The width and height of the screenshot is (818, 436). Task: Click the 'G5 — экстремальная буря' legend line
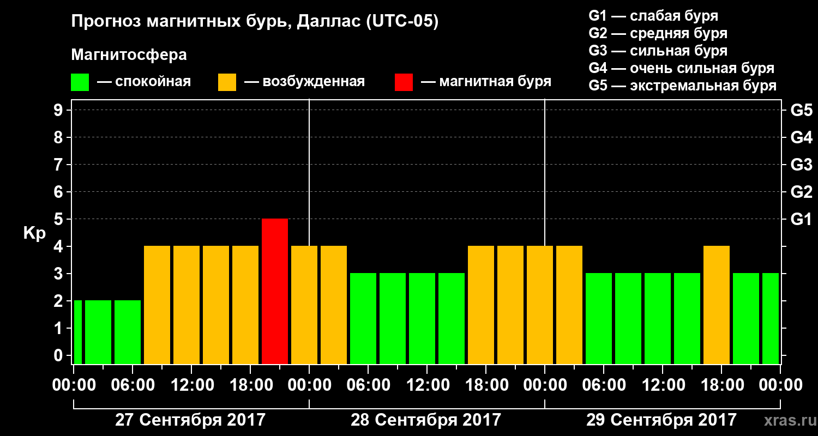click(x=683, y=86)
